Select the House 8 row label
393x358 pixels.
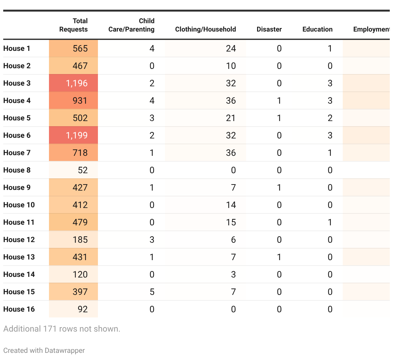(17, 170)
